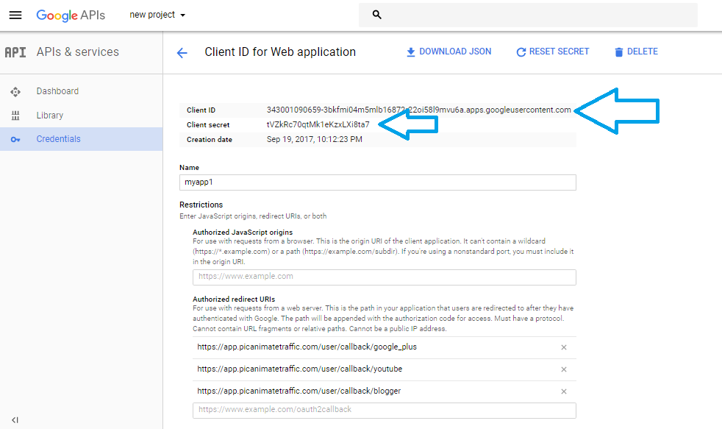The width and height of the screenshot is (722, 429).
Task: Click the Authorized JavaScript origins input field
Action: coord(384,277)
